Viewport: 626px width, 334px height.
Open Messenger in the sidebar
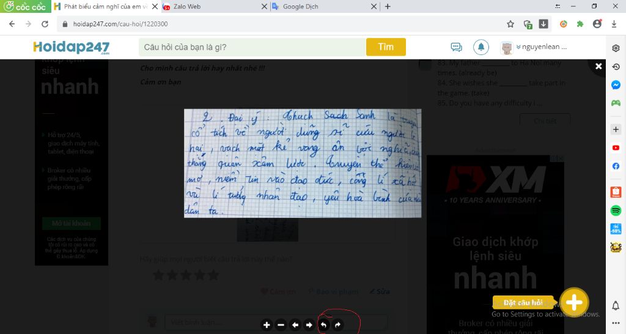pos(616,84)
